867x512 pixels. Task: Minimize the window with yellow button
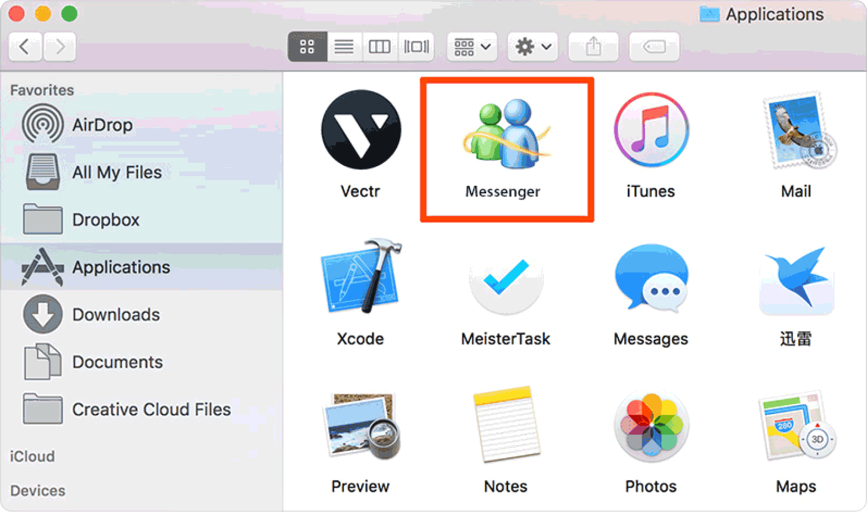[x=43, y=13]
